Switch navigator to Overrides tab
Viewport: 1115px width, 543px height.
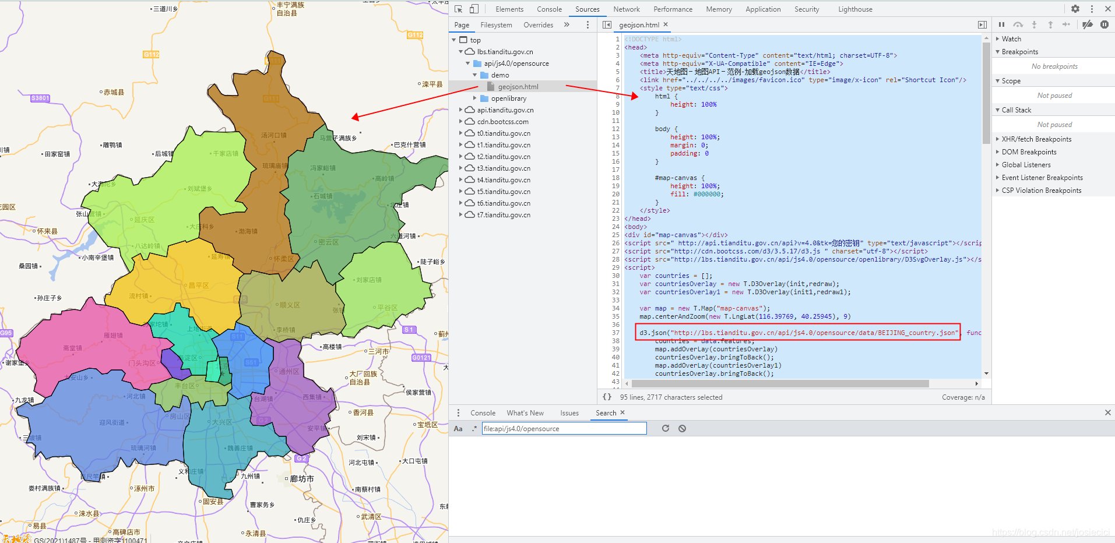pyautogui.click(x=538, y=25)
